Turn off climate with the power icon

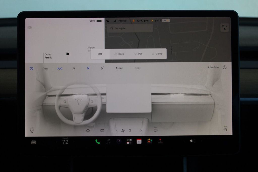(x=31, y=68)
